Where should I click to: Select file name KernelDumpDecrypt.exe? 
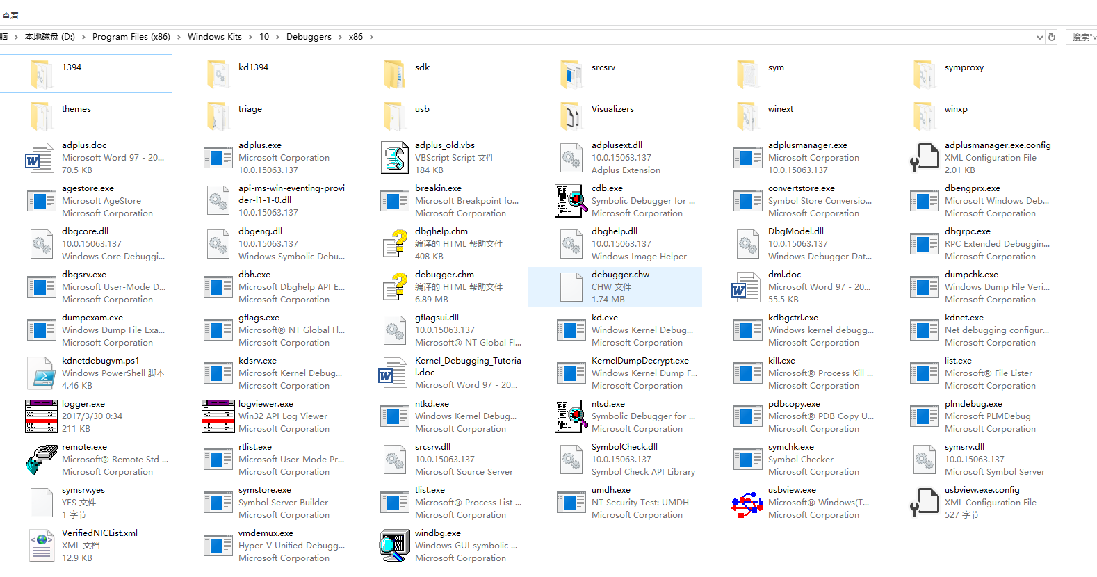[x=640, y=361]
